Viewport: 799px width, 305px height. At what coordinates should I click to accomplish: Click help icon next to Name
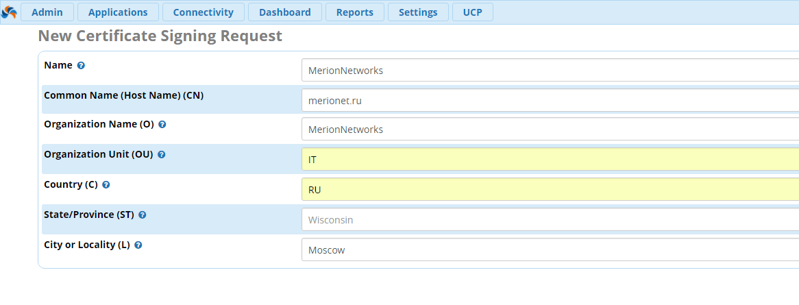tap(81, 66)
